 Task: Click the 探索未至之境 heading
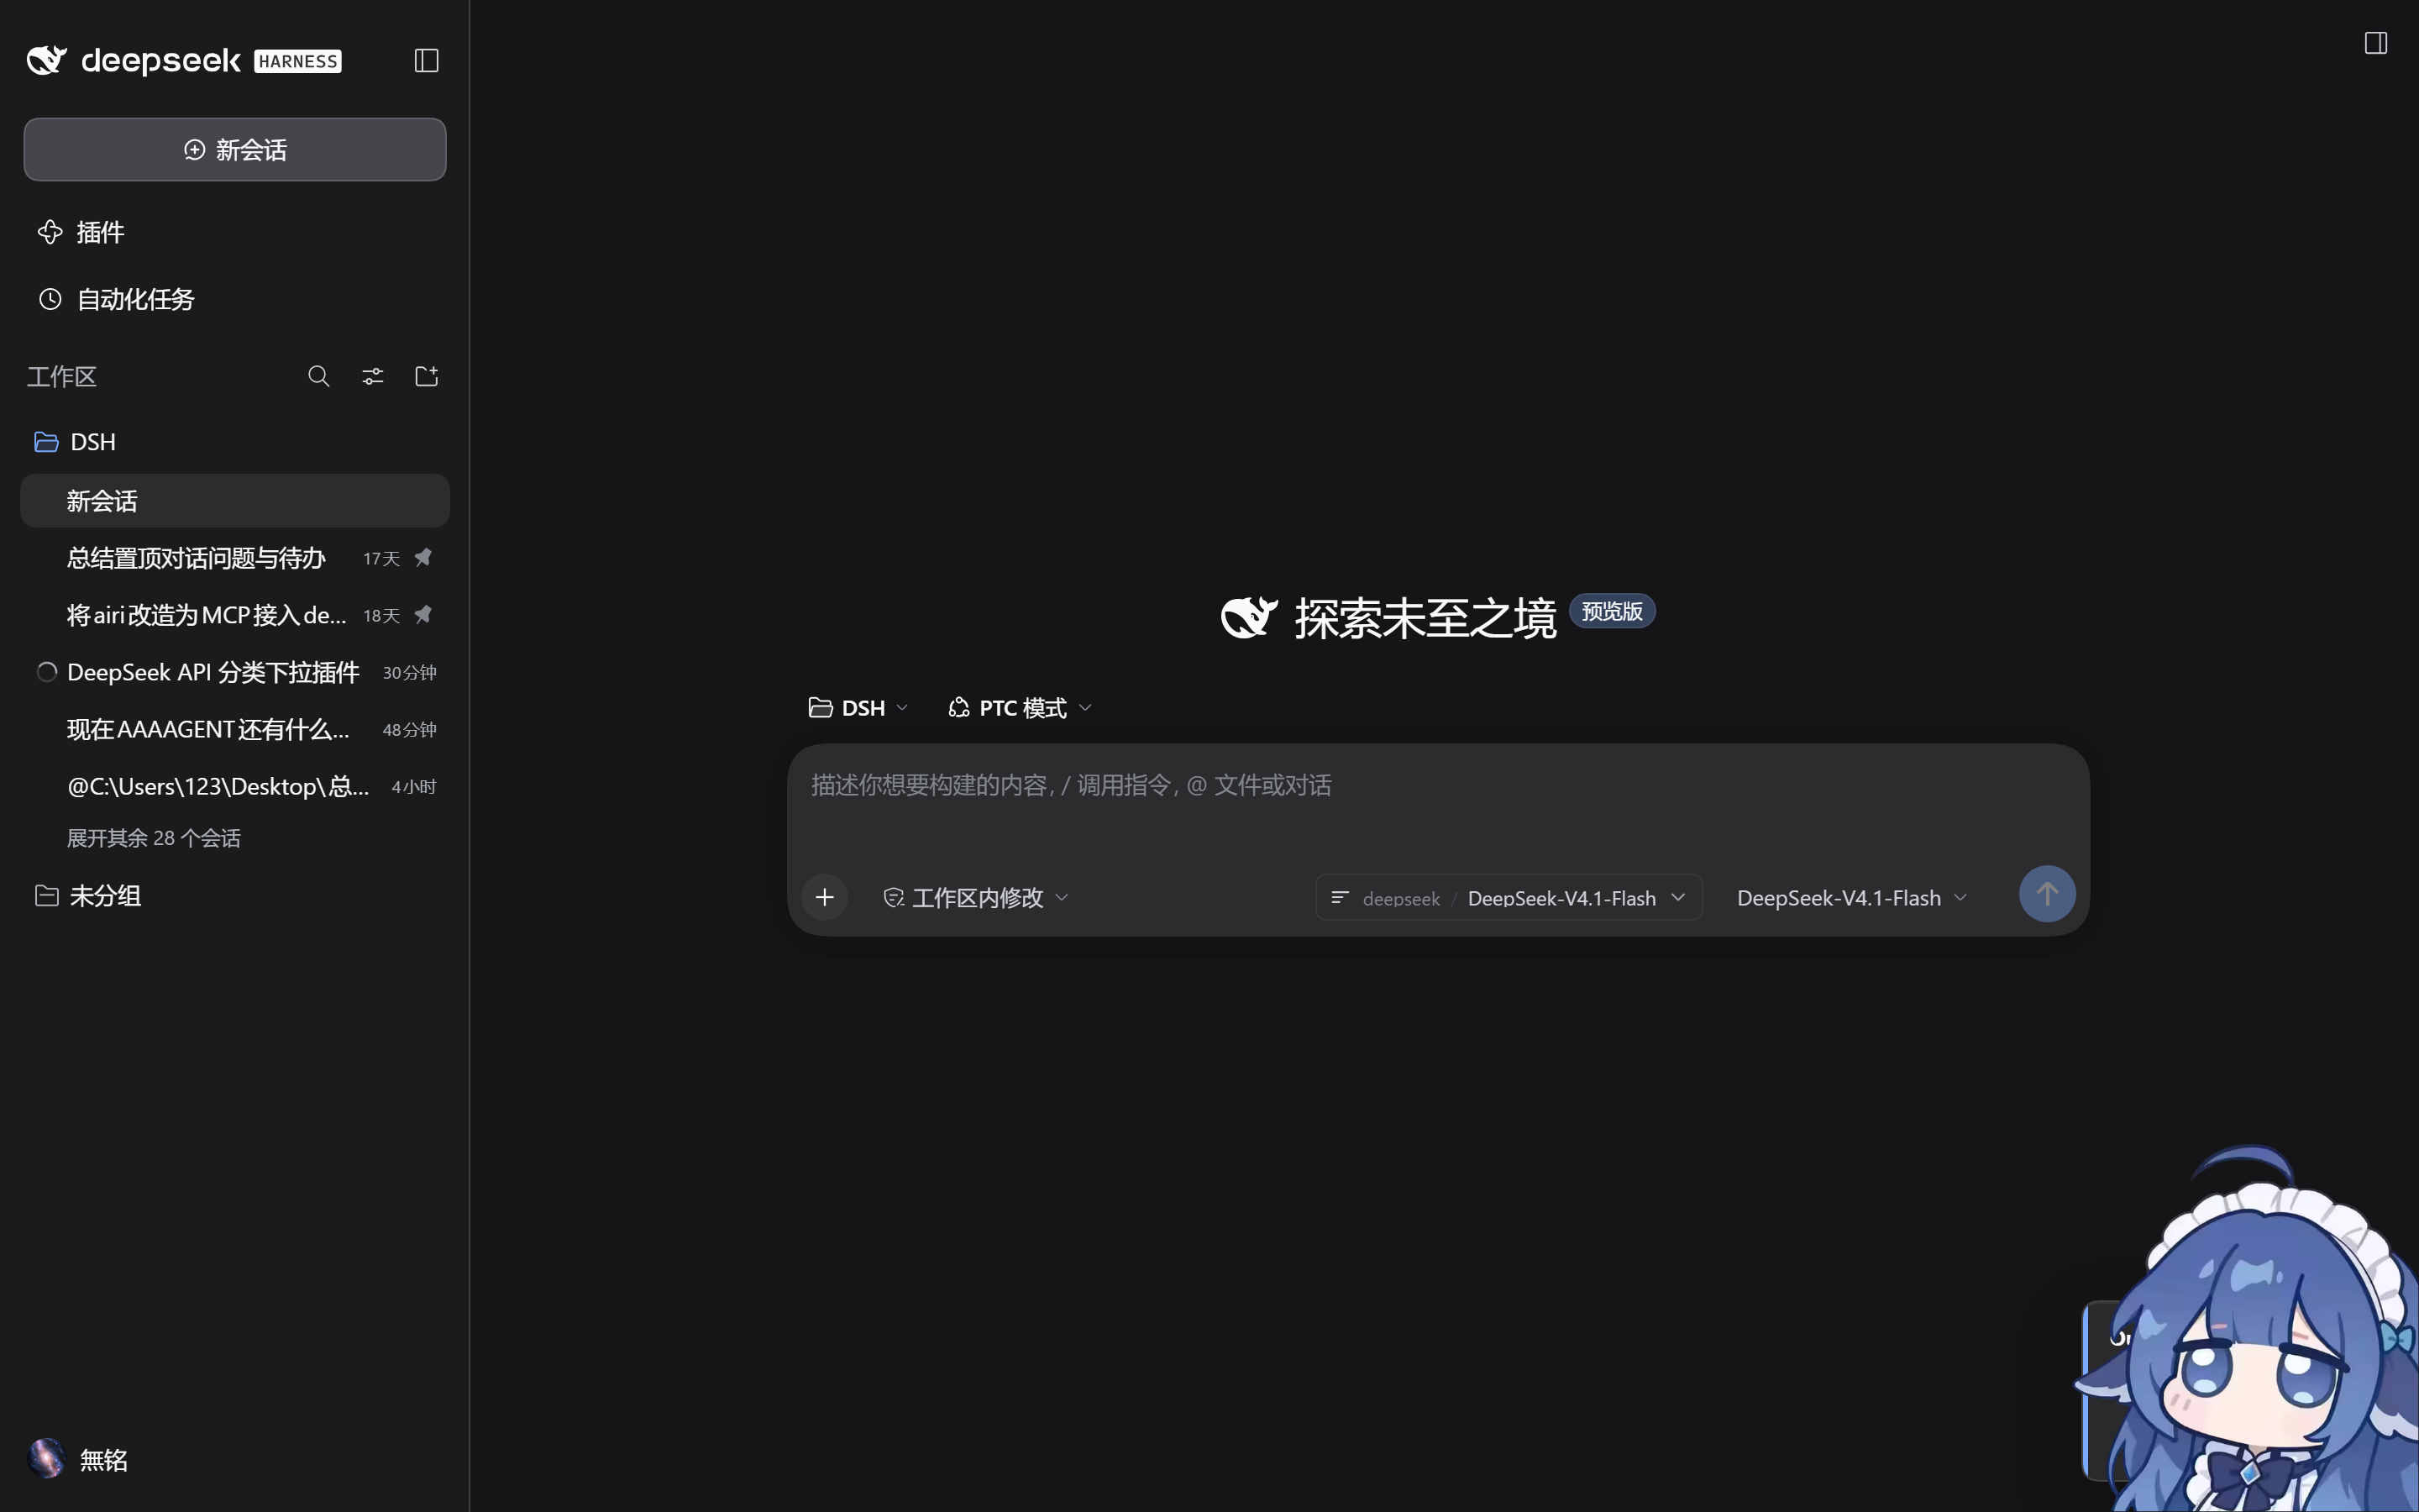[x=1425, y=618]
